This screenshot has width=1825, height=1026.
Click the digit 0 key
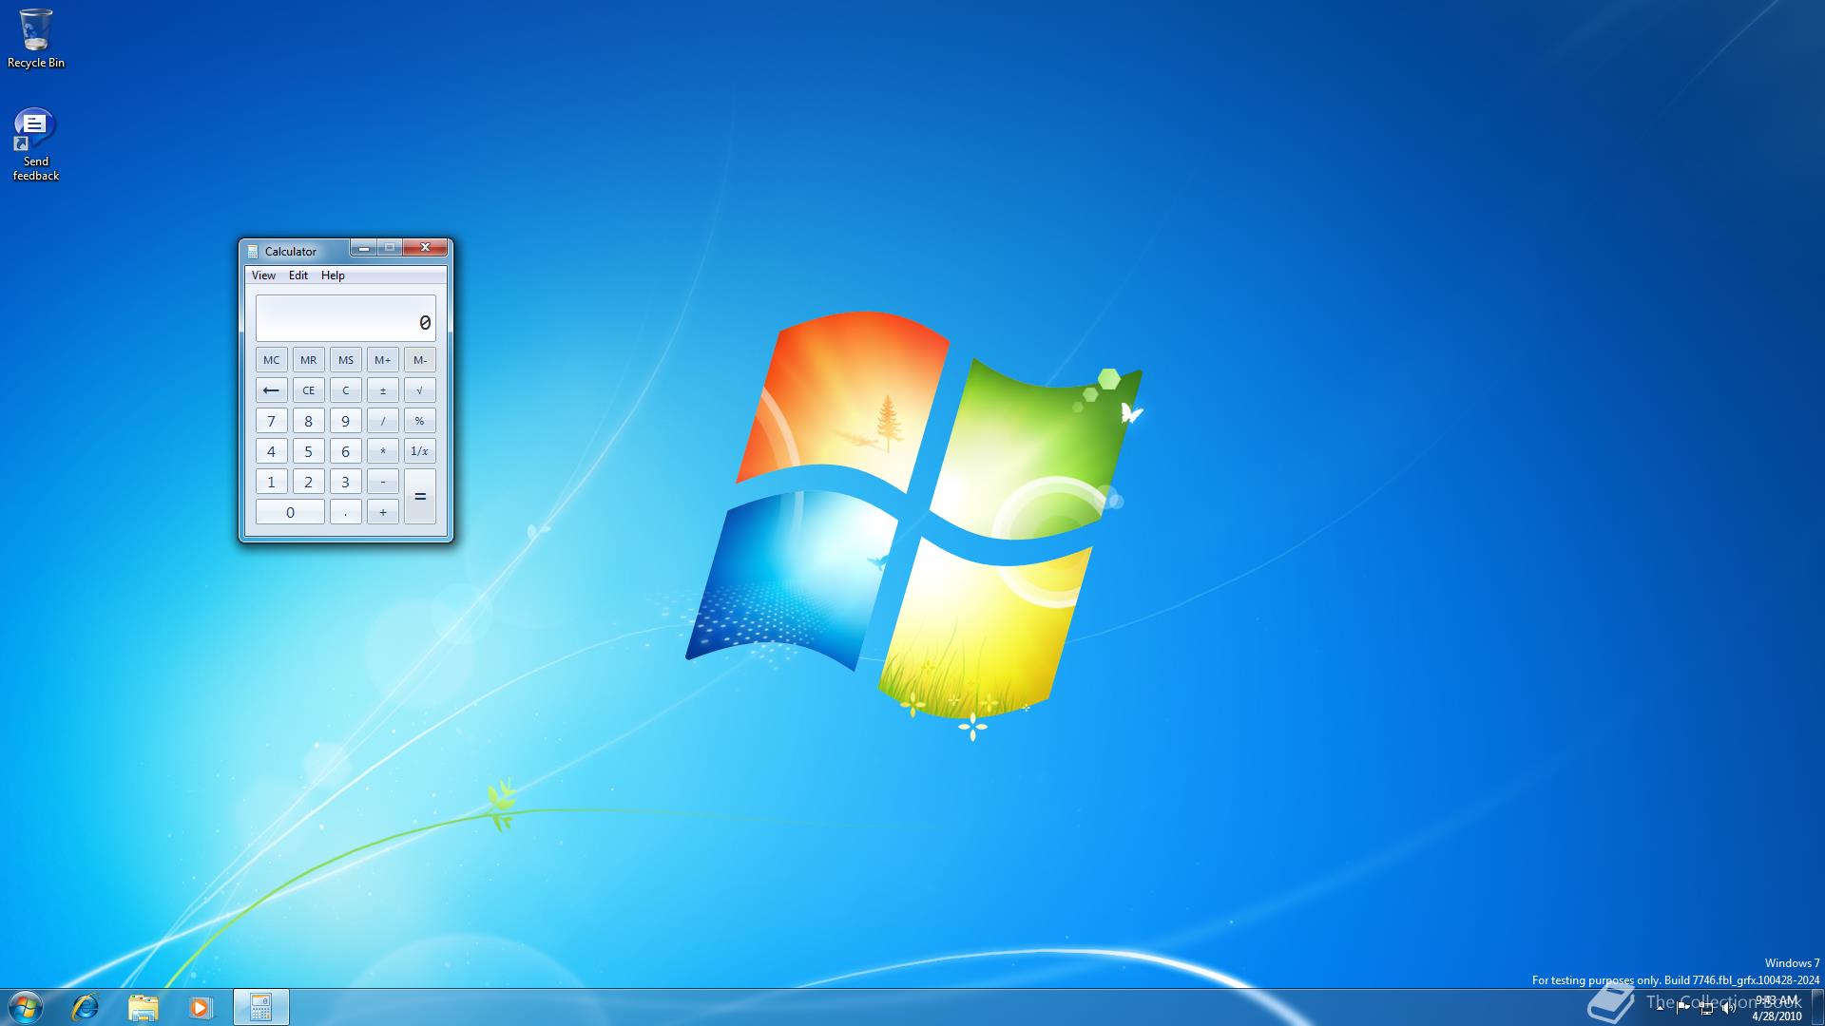290,512
